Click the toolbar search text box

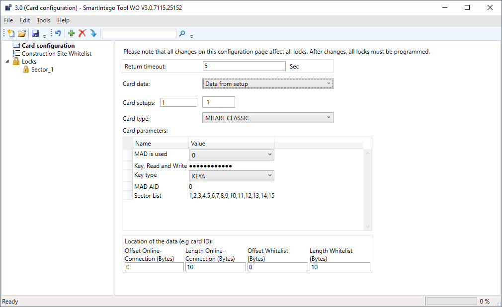[139, 33]
